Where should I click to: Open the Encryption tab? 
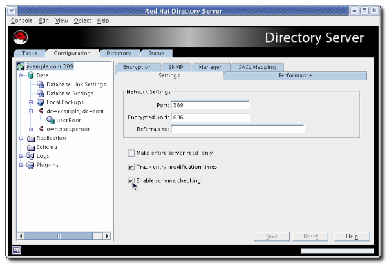tap(137, 67)
